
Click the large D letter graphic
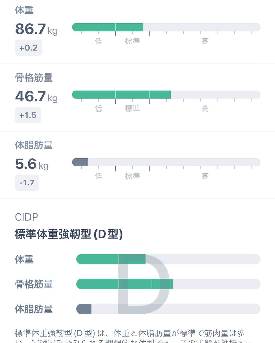[143, 284]
